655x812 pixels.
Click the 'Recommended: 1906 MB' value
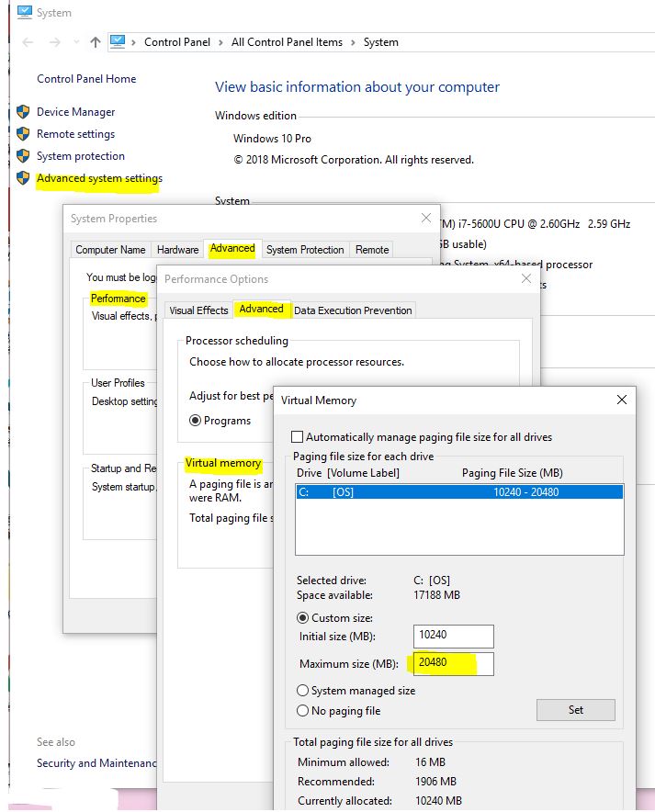pos(436,782)
